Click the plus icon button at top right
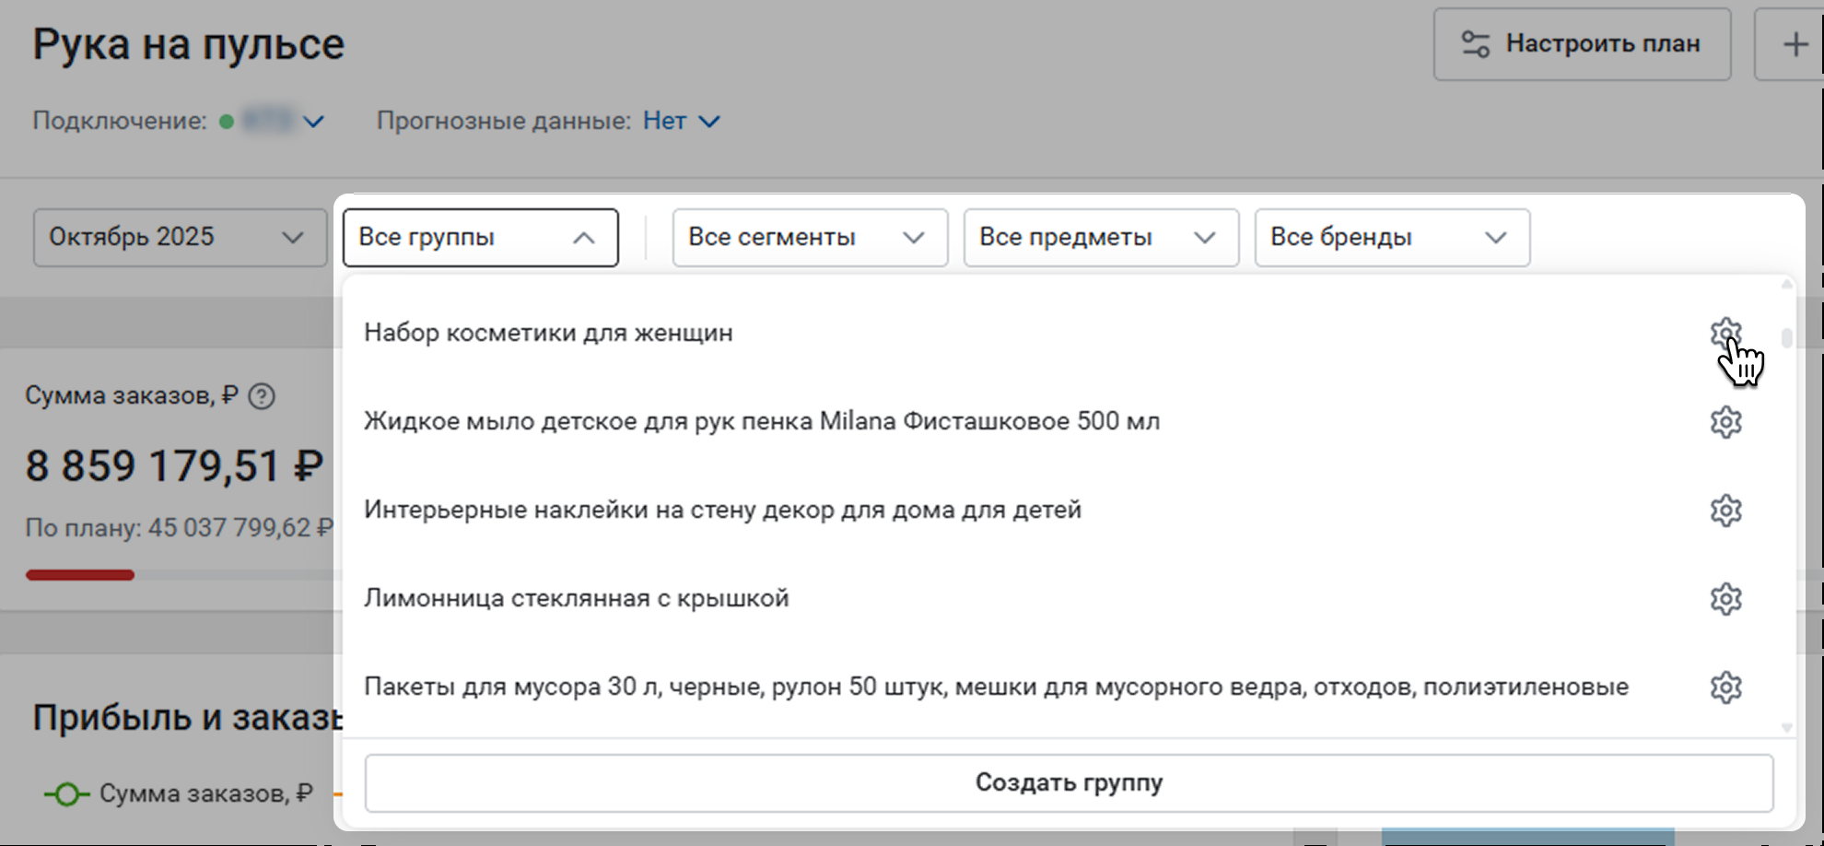The height and width of the screenshot is (846, 1824). pyautogui.click(x=1794, y=44)
